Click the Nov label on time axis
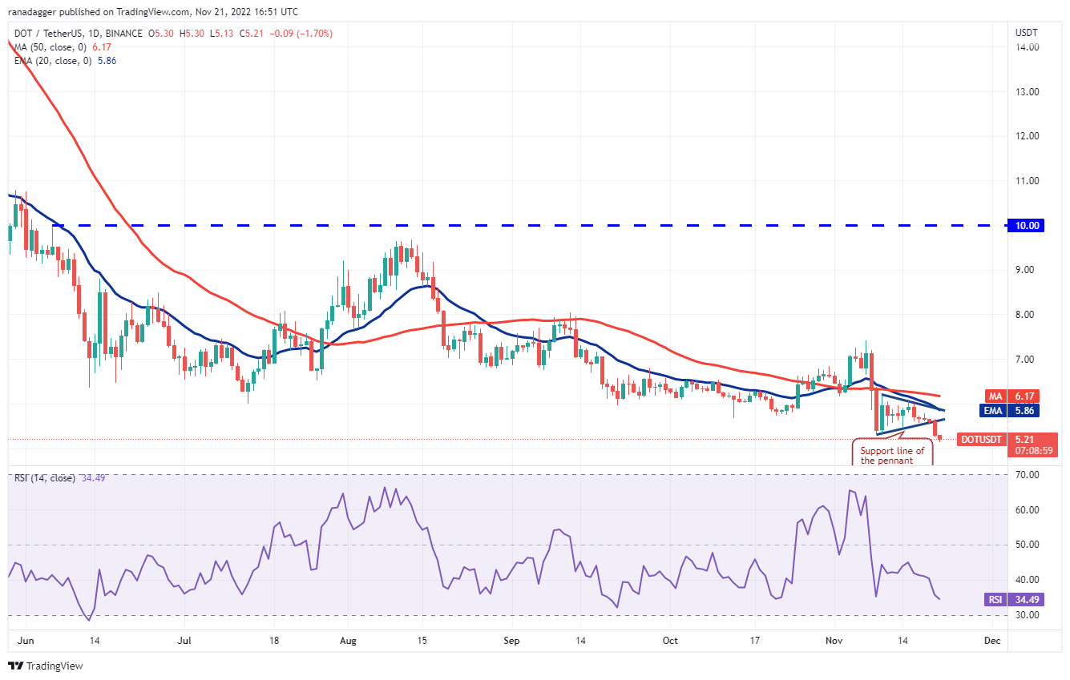The width and height of the screenshot is (1070, 680). pyautogui.click(x=834, y=641)
